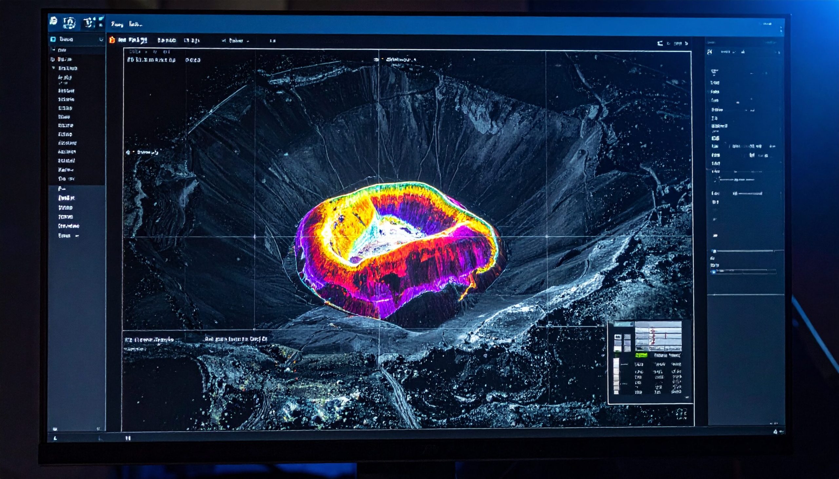Click the blue square icon in left panel header

(53, 40)
